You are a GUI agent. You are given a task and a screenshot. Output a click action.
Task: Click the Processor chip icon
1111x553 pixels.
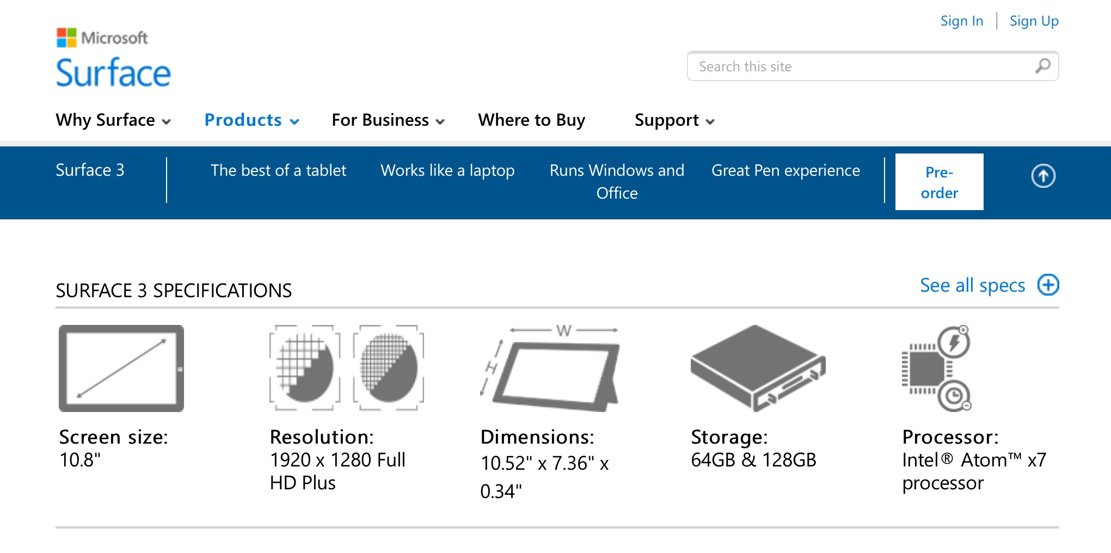point(937,368)
